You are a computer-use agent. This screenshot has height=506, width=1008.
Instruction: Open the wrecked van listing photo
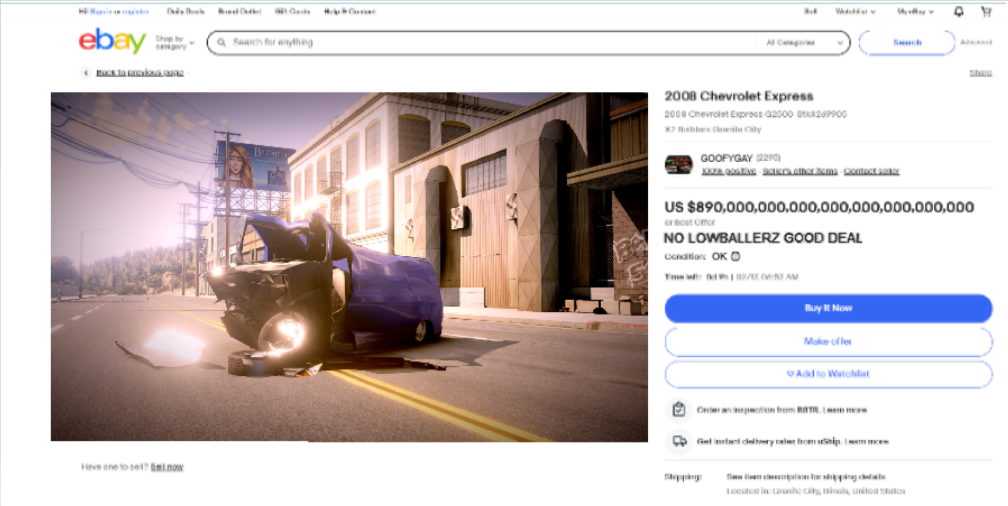pyautogui.click(x=350, y=267)
